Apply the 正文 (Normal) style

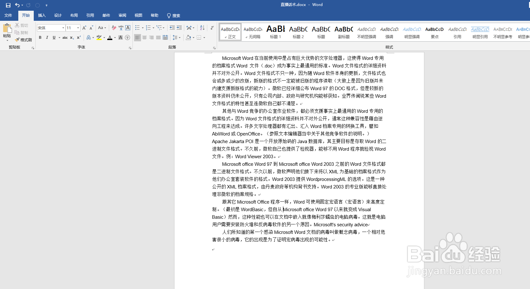click(230, 32)
